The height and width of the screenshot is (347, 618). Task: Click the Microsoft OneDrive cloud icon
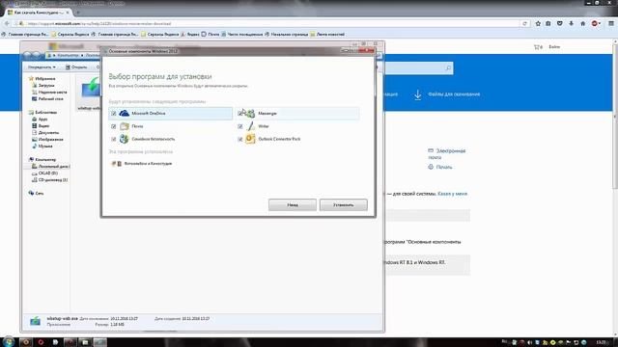click(x=125, y=114)
